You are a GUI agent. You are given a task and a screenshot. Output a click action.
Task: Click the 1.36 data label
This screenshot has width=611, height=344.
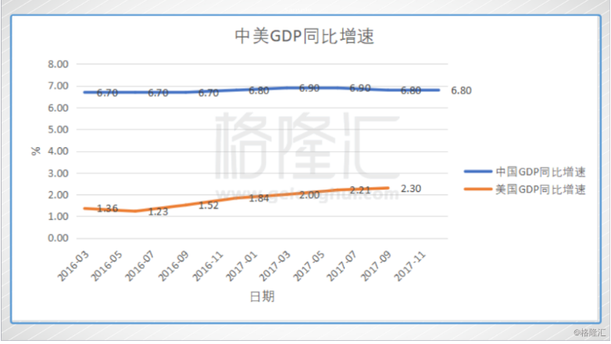pyautogui.click(x=107, y=208)
